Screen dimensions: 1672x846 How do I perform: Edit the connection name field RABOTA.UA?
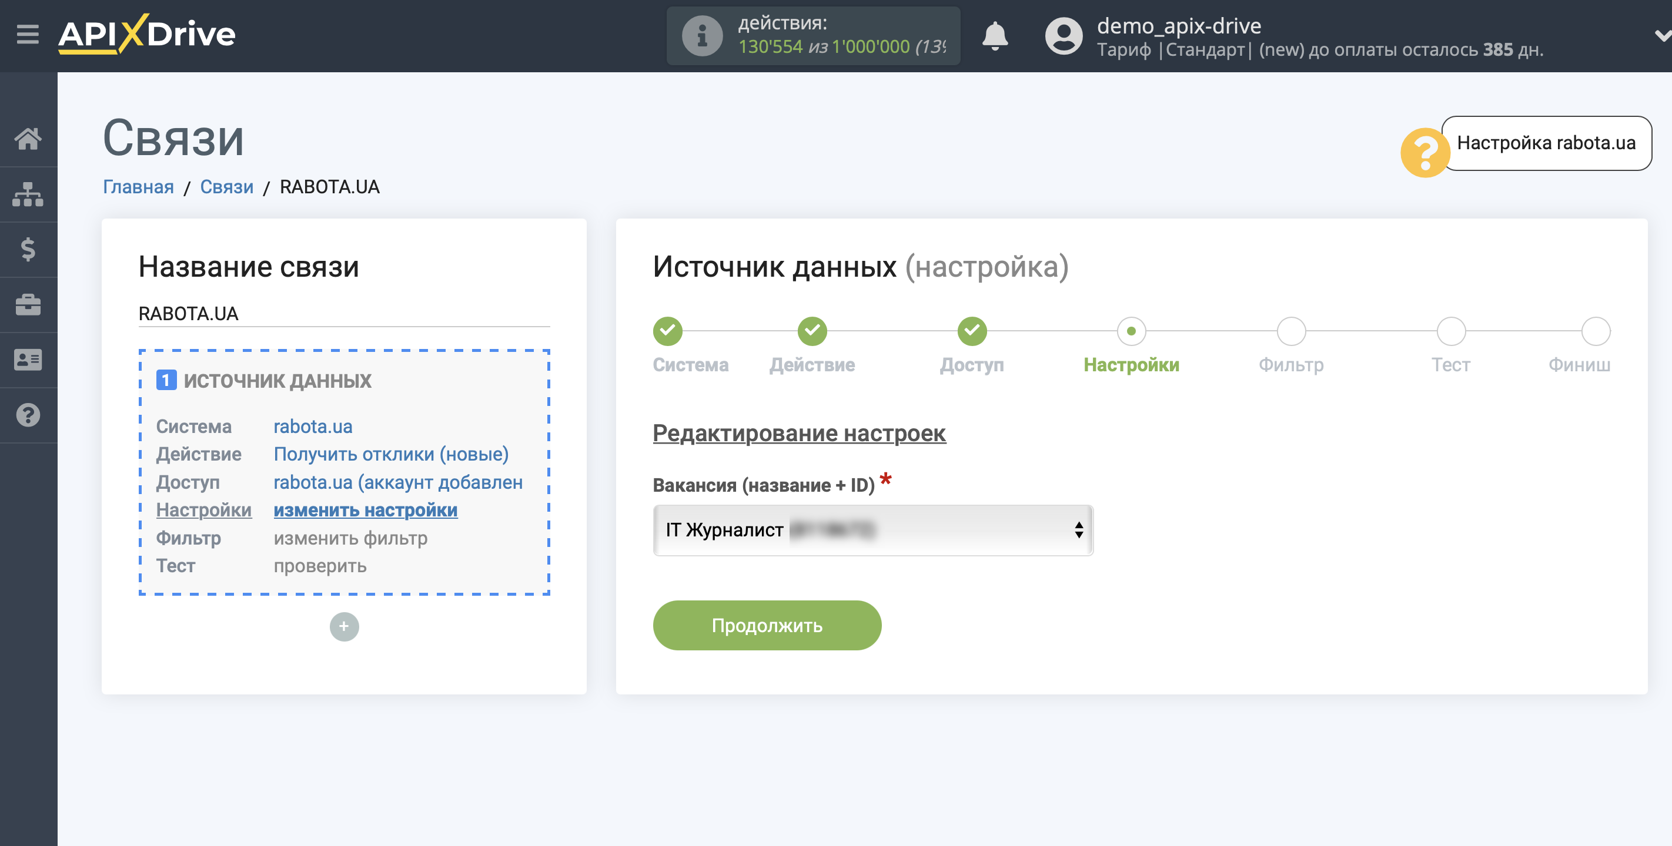pyautogui.click(x=344, y=314)
